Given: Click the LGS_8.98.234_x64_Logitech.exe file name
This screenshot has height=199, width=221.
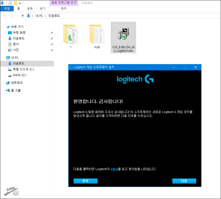Looking at the screenshot, I should 123,49.
